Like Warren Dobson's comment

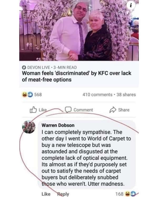(46, 194)
